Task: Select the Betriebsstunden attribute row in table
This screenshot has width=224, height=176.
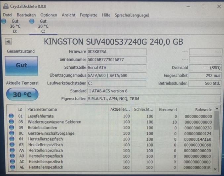Action: 111,128
